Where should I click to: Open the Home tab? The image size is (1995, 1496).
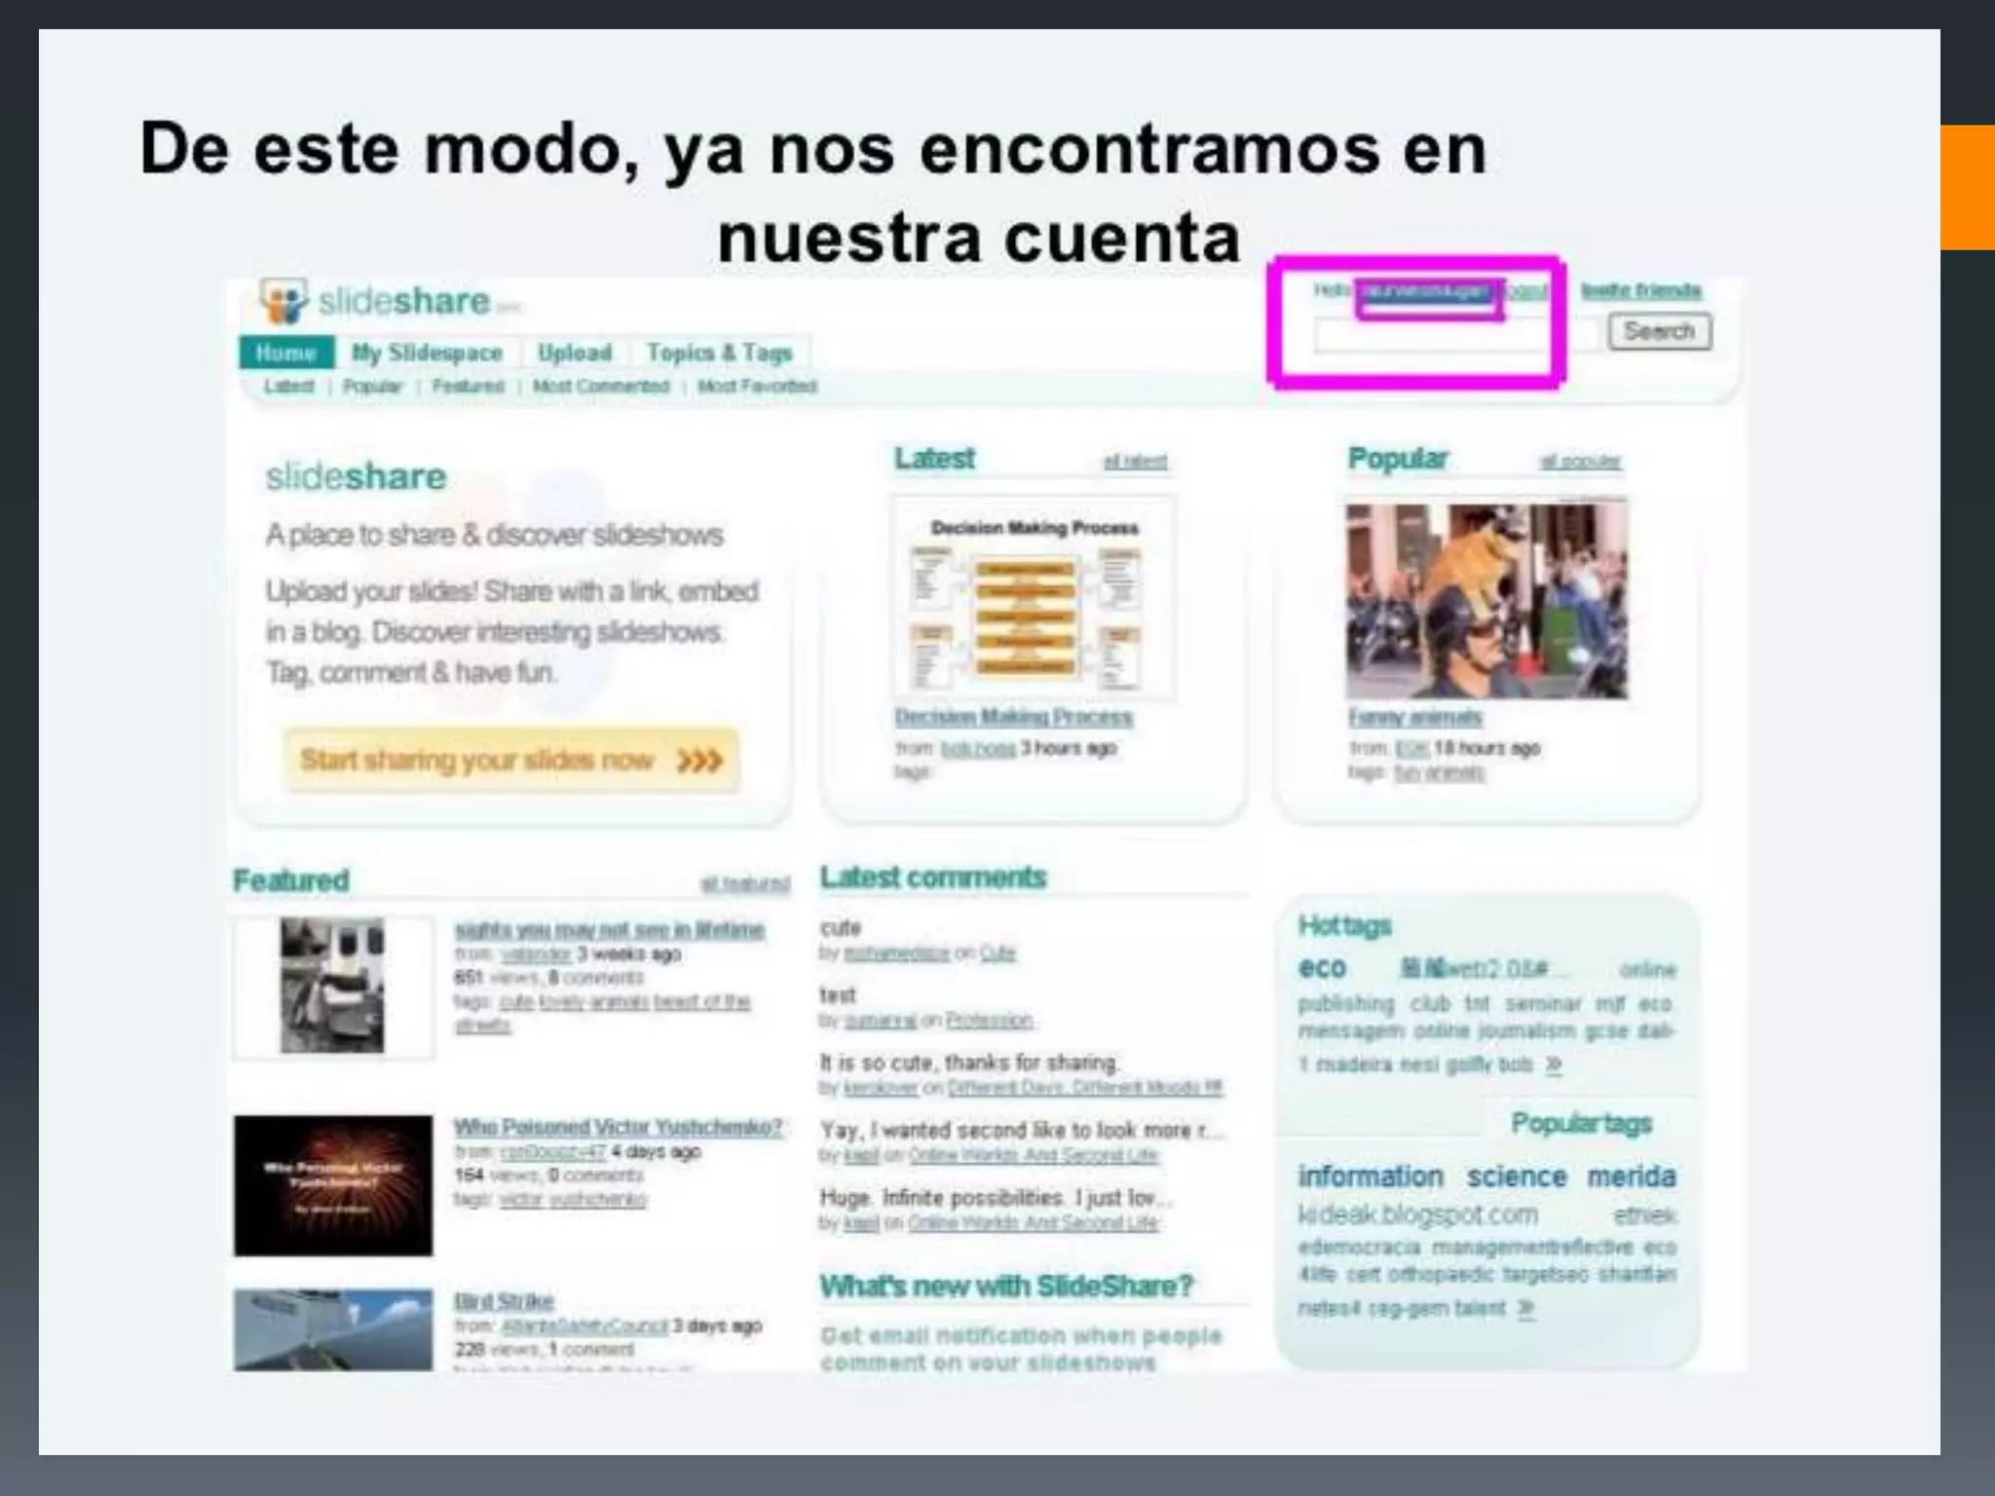286,353
